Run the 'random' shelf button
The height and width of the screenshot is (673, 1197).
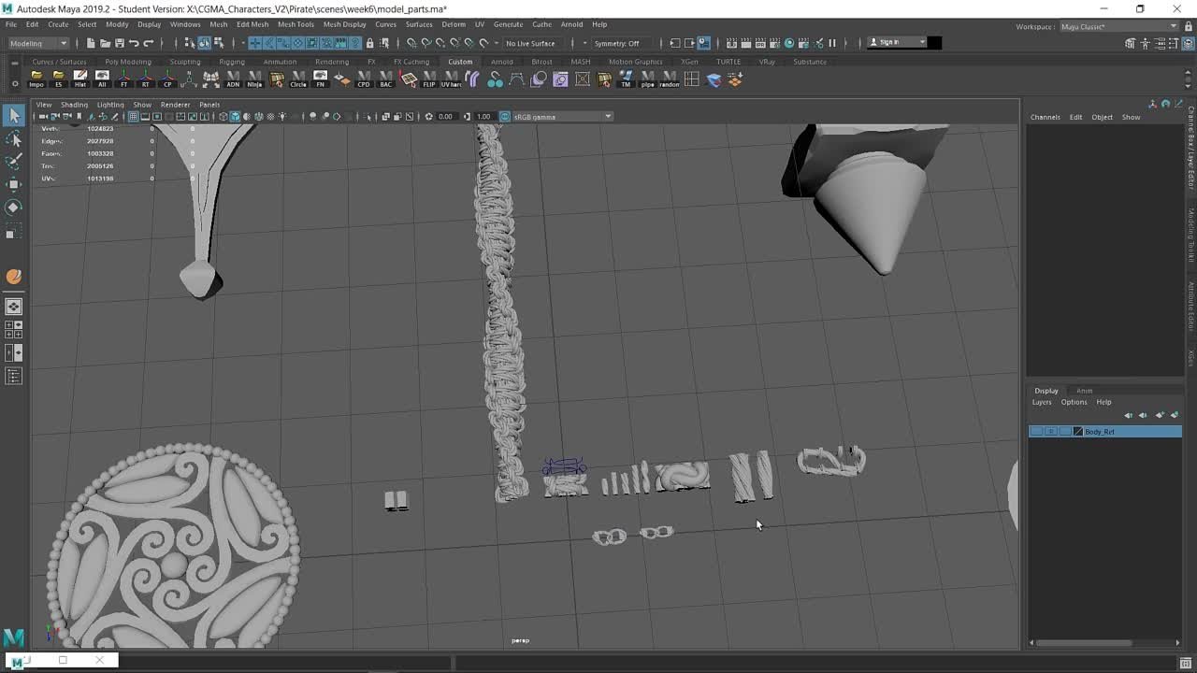pyautogui.click(x=670, y=79)
